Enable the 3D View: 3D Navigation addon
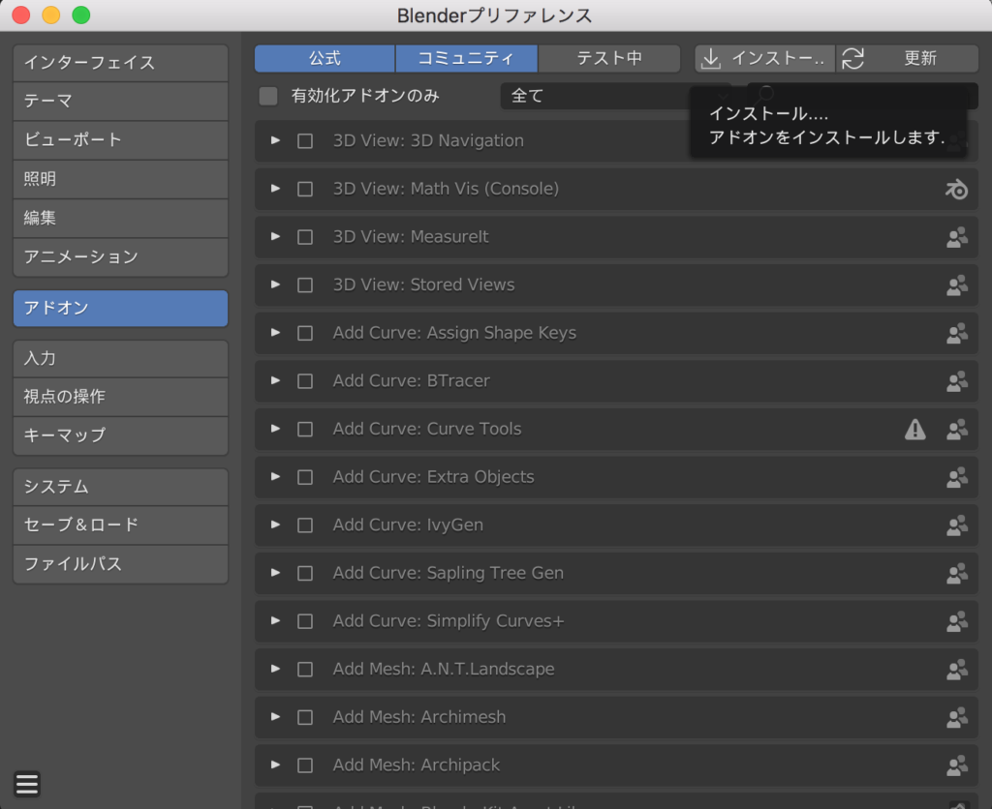 pos(305,141)
